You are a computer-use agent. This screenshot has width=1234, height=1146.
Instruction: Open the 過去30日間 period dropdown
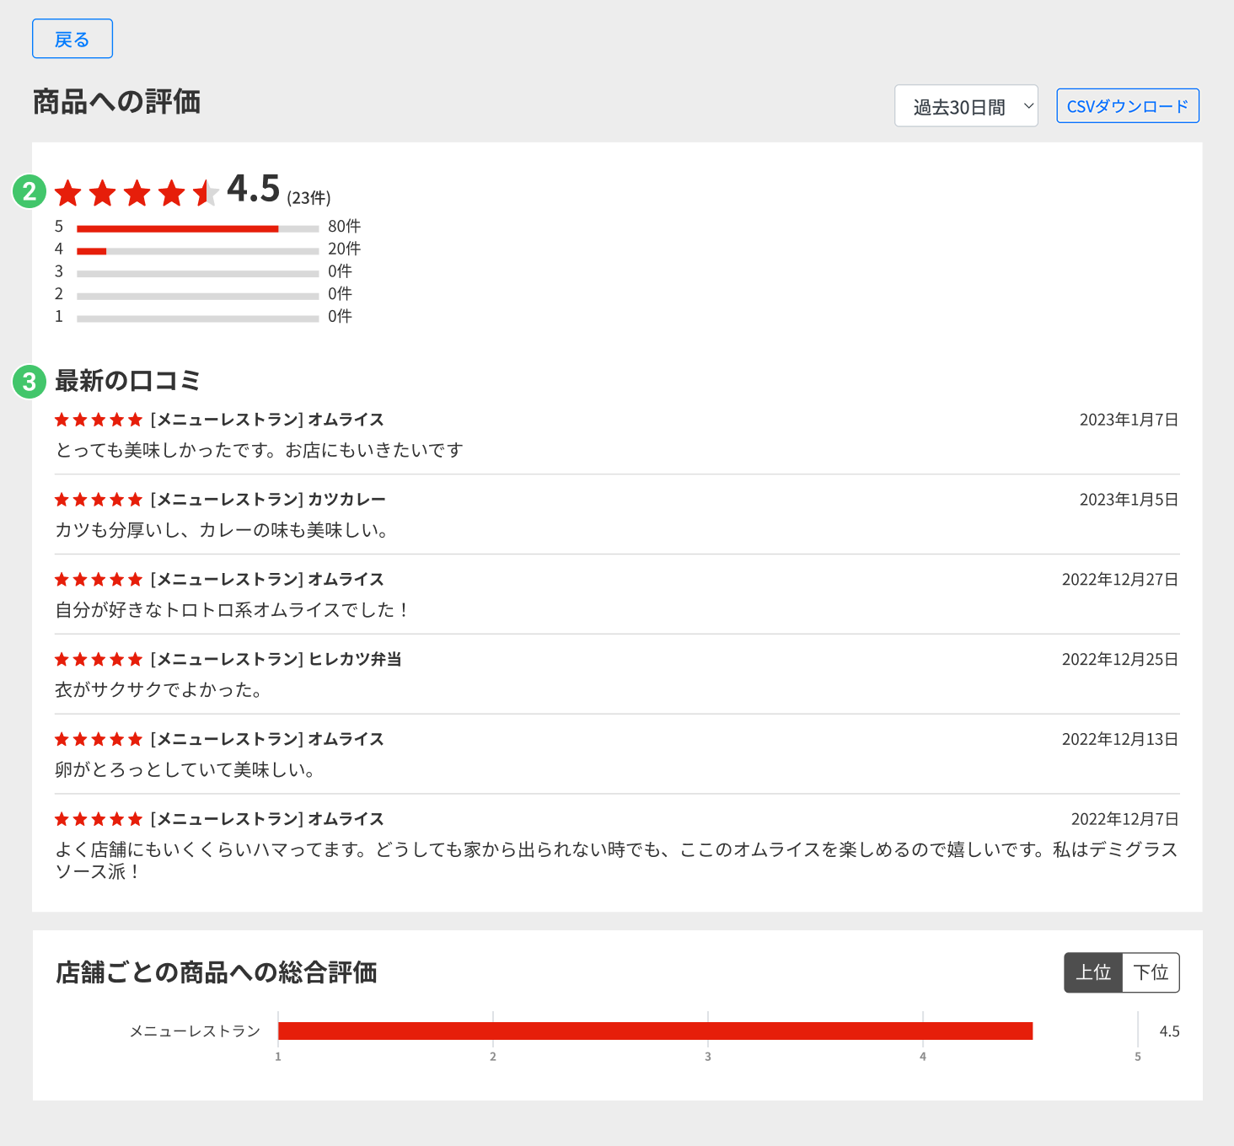pos(965,106)
